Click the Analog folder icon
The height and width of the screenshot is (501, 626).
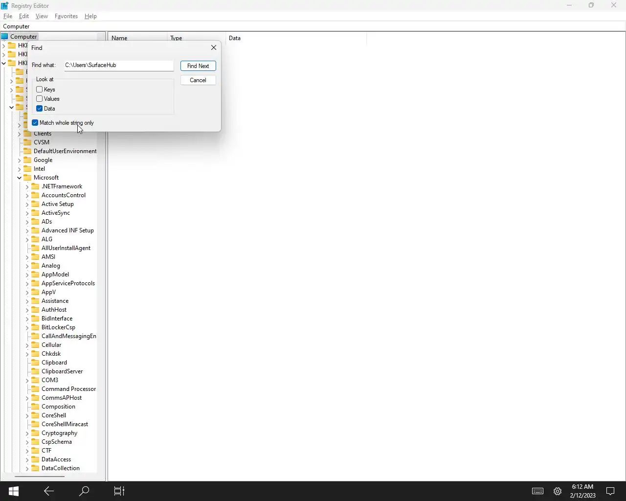35,266
